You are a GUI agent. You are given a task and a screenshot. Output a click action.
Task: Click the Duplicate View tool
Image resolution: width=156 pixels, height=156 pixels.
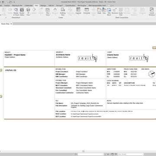tap(70, 12)
